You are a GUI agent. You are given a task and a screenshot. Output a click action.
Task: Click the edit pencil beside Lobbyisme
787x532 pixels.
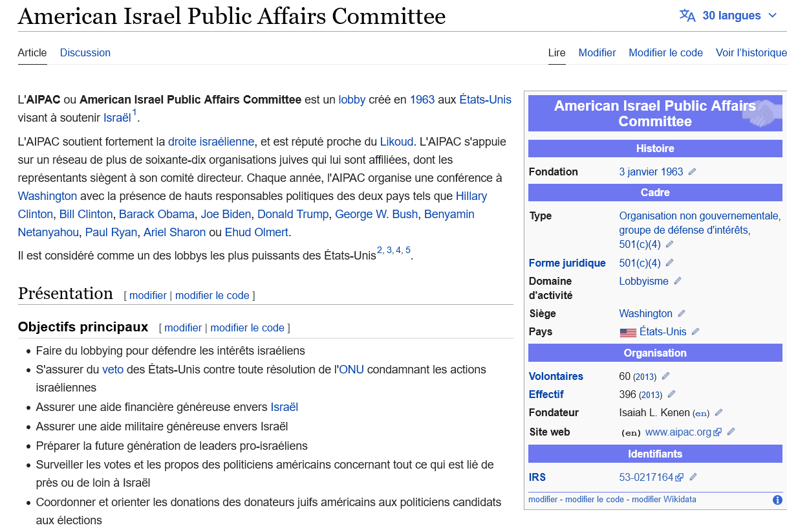[678, 281]
